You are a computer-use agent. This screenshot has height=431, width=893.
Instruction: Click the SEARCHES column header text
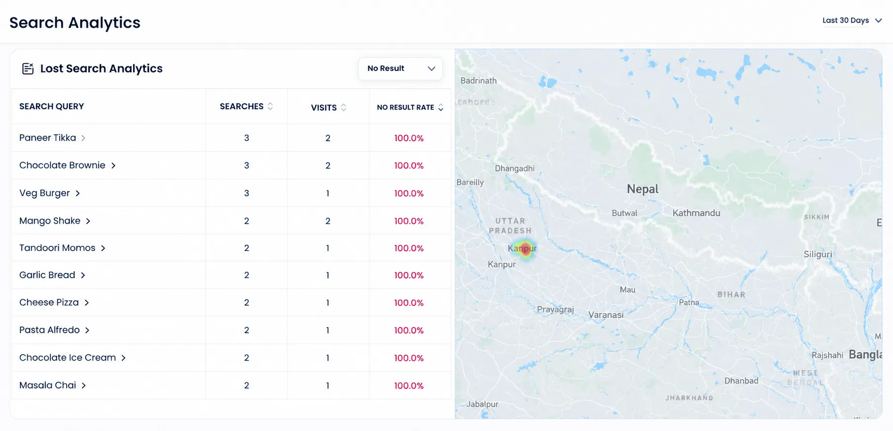(x=241, y=106)
